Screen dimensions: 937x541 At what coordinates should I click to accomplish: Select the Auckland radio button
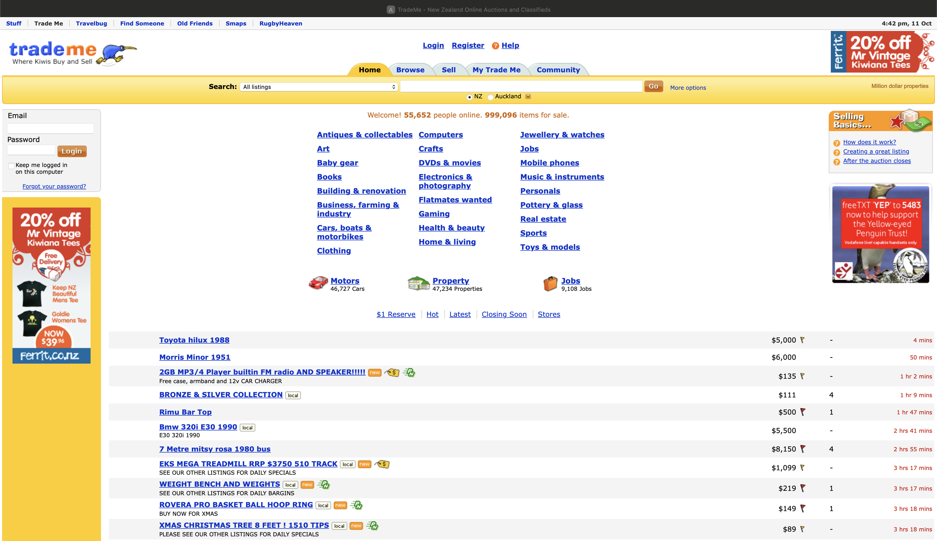[x=490, y=97]
